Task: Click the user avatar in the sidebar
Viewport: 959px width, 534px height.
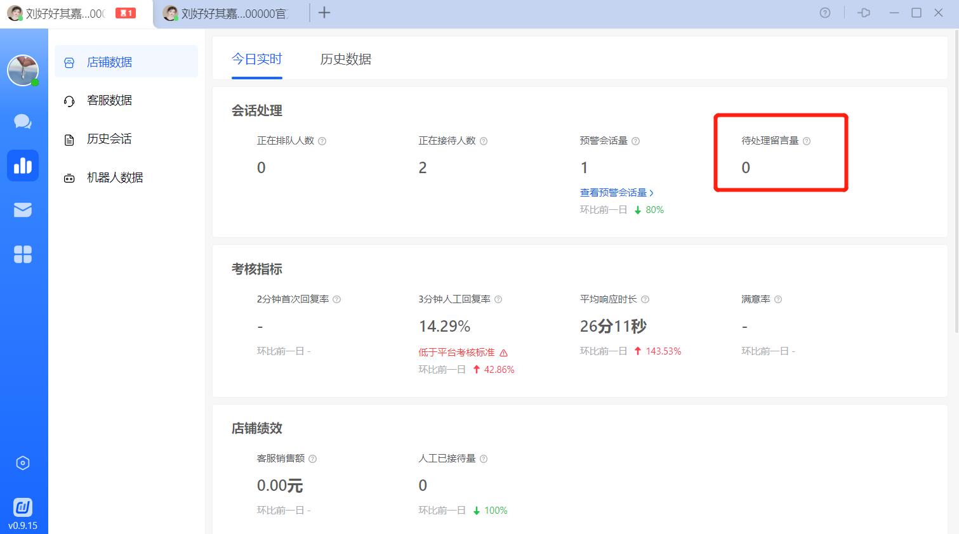Action: (x=23, y=70)
